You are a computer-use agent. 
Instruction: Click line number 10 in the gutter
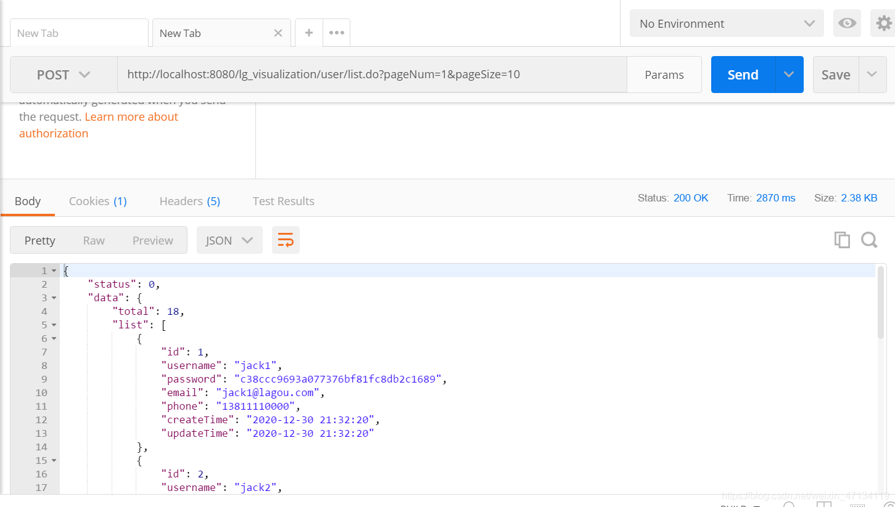tap(41, 392)
